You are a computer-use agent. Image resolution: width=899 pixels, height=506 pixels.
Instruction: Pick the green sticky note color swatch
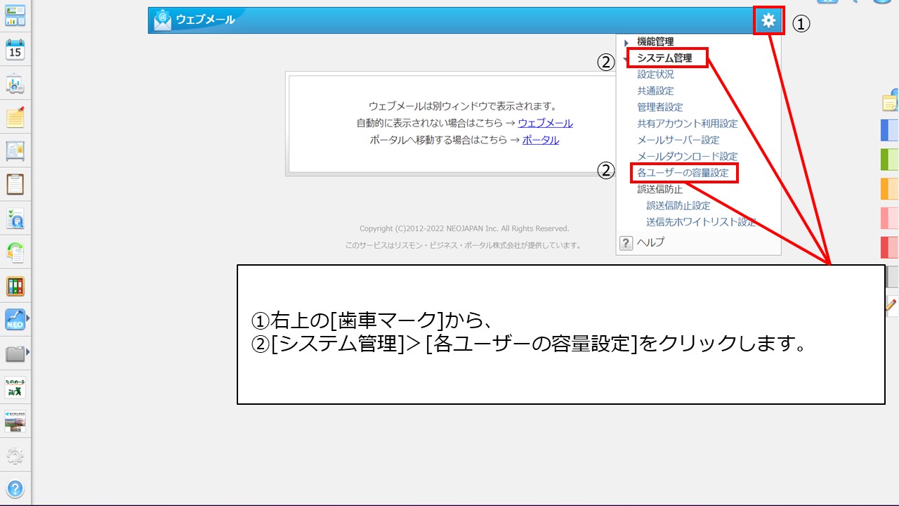point(889,160)
